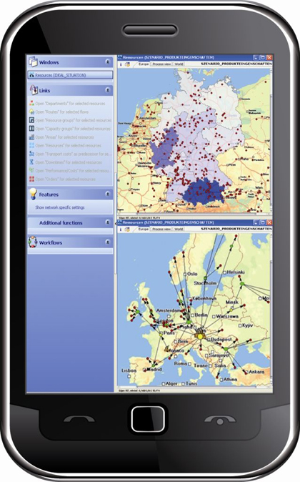
Task: Open the Resources (IDEAL_SITUATION) window entry
Action: pyautogui.click(x=70, y=75)
